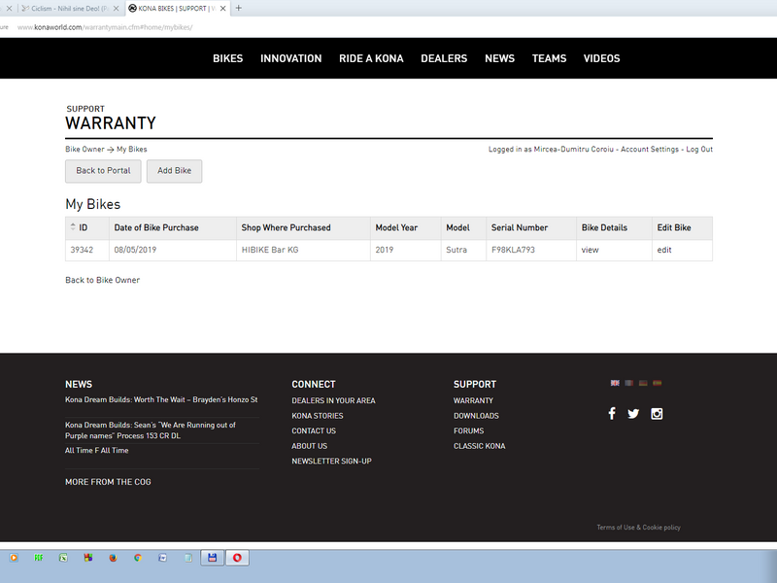Image resolution: width=777 pixels, height=583 pixels.
Task: Switch to the Ciclism - Nihil sine Deo tab
Action: tap(70, 9)
